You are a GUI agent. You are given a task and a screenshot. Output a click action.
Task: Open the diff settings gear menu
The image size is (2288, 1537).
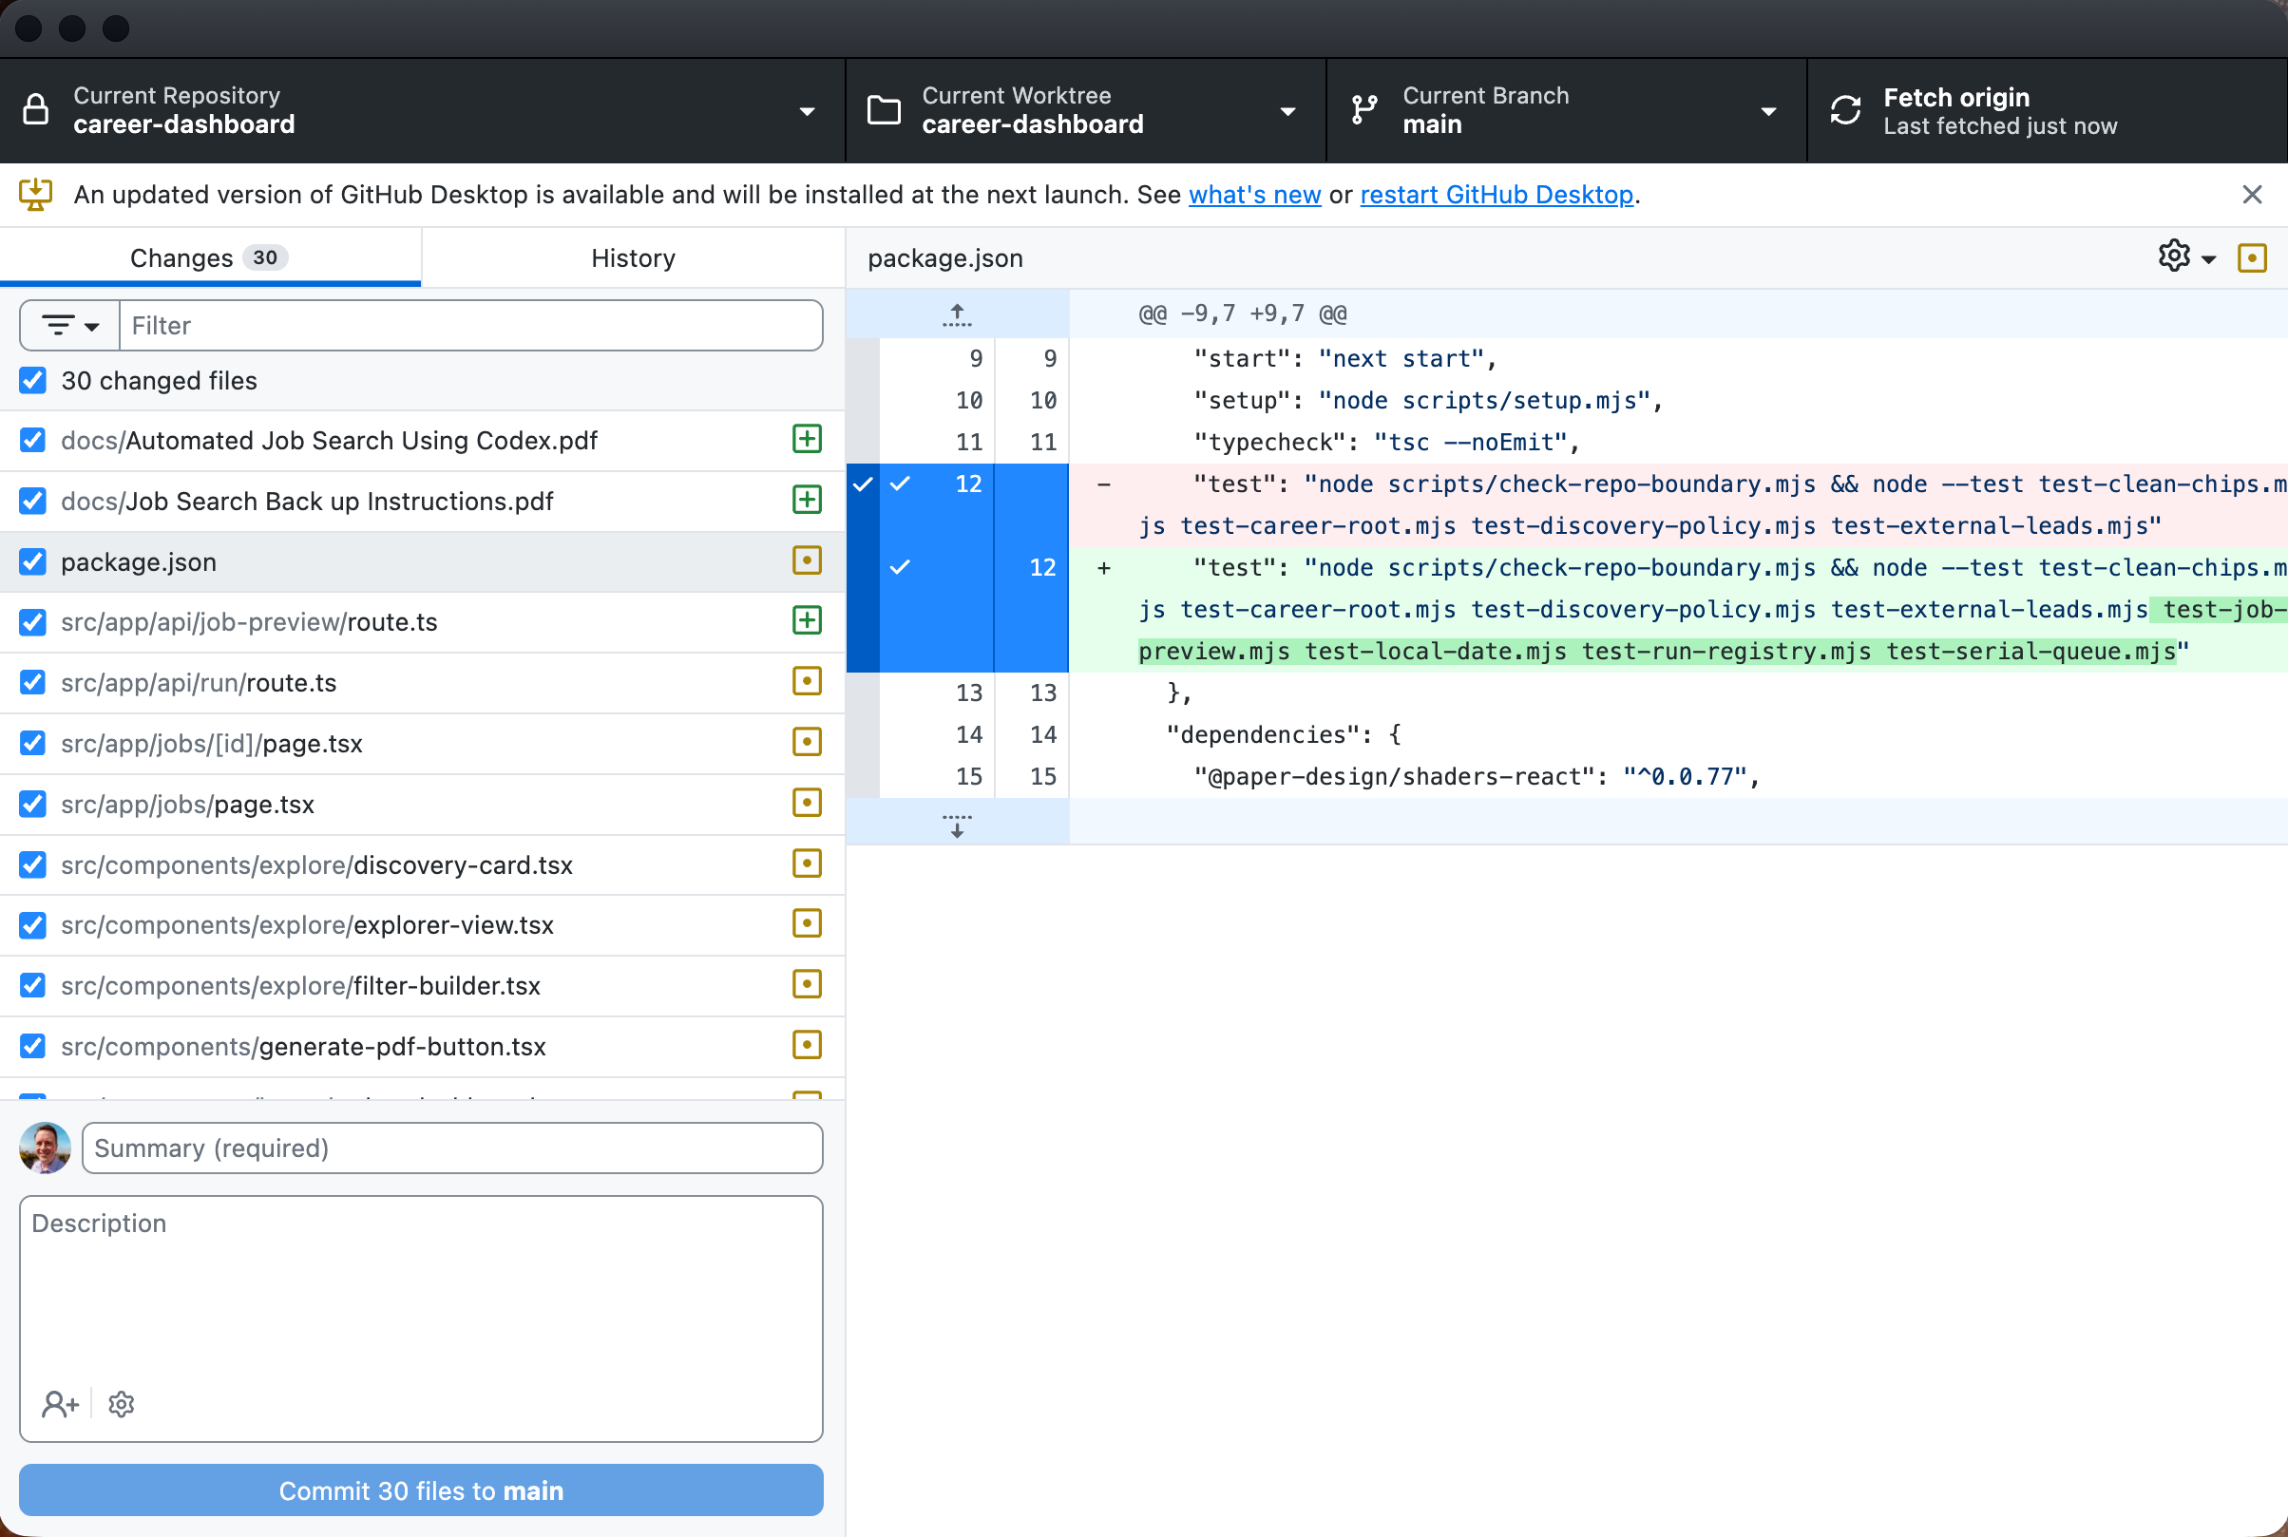(x=2186, y=256)
